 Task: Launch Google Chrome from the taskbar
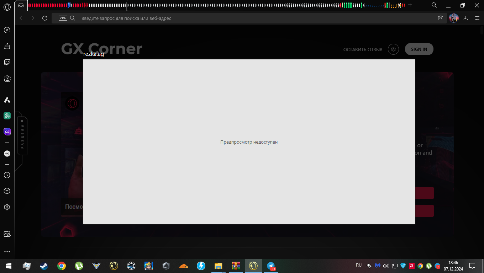pyautogui.click(x=62, y=266)
